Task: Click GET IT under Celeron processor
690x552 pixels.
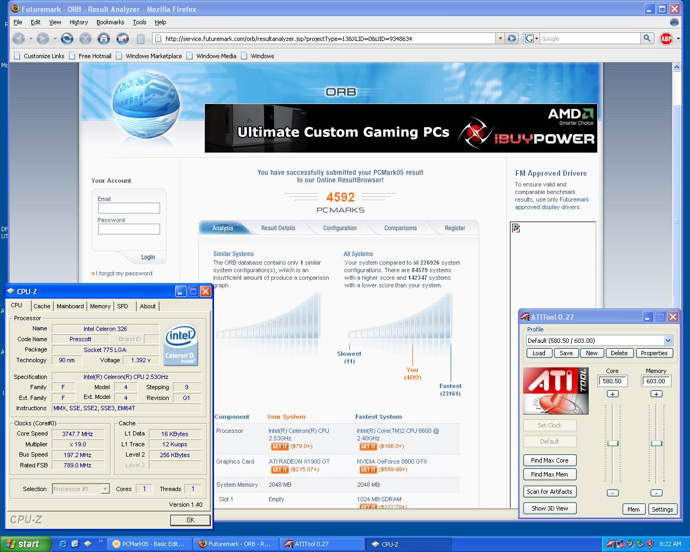Action: click(279, 446)
